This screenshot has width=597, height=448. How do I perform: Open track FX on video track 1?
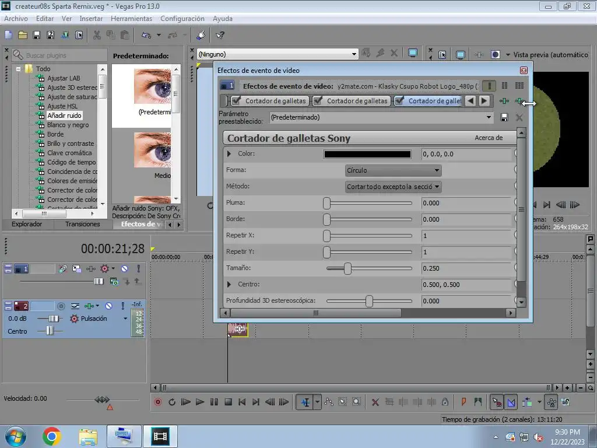(90, 268)
